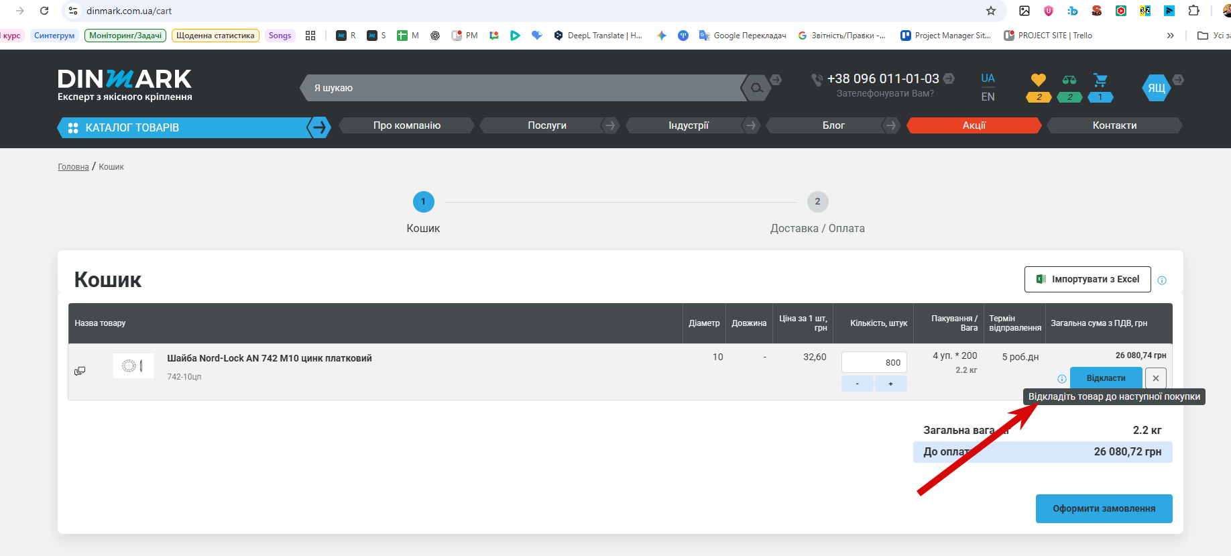Open the Моніторинг/Задачі bookmark
This screenshot has height=556, width=1231.
125,36
